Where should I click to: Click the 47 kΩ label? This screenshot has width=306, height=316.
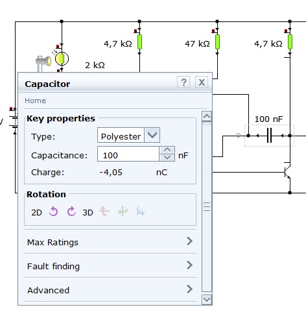point(197,44)
